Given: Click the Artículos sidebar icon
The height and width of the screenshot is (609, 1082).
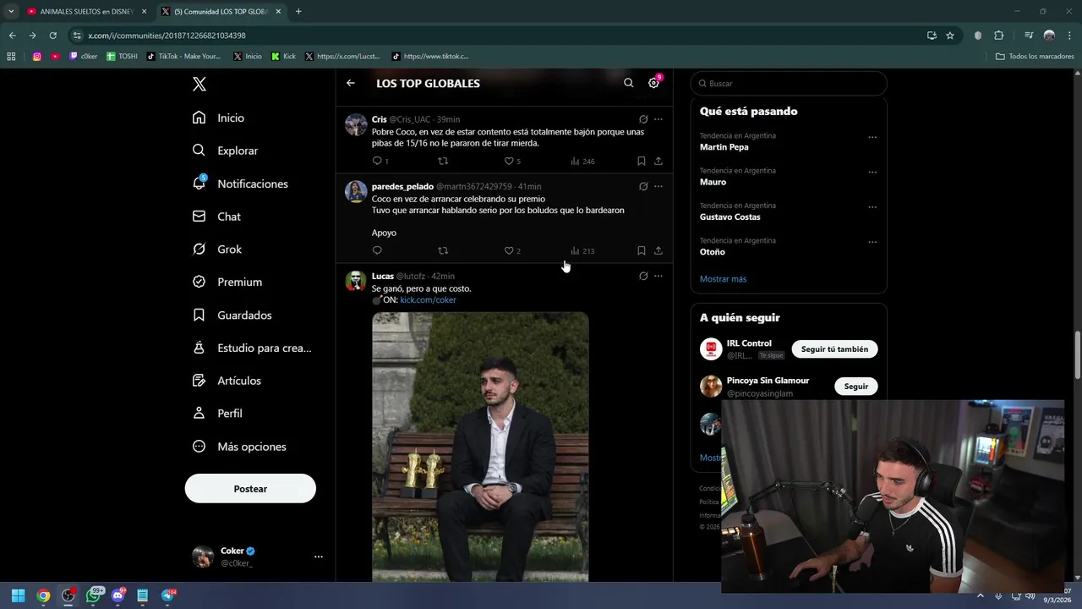Looking at the screenshot, I should pos(199,381).
